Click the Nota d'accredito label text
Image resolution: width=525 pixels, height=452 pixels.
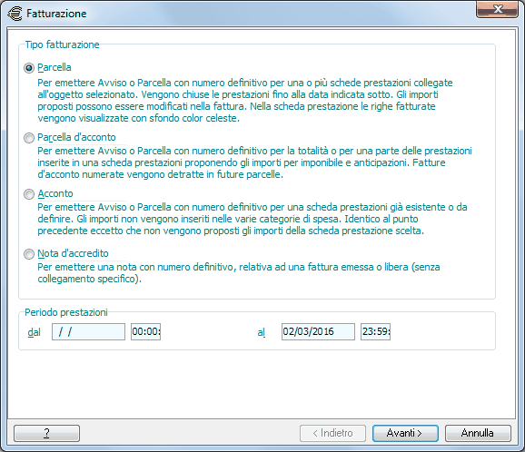(x=73, y=253)
